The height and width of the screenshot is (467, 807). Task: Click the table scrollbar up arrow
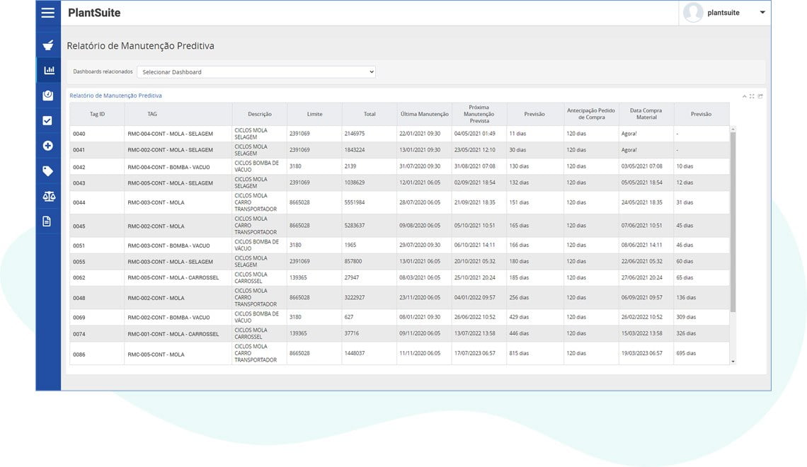pos(733,129)
